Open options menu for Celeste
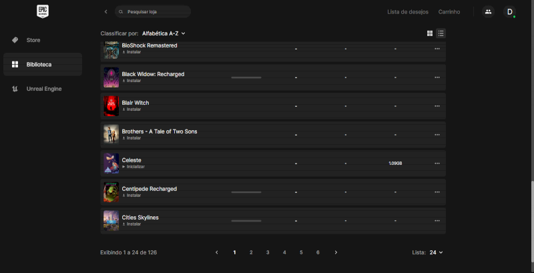The width and height of the screenshot is (534, 273). point(437,164)
